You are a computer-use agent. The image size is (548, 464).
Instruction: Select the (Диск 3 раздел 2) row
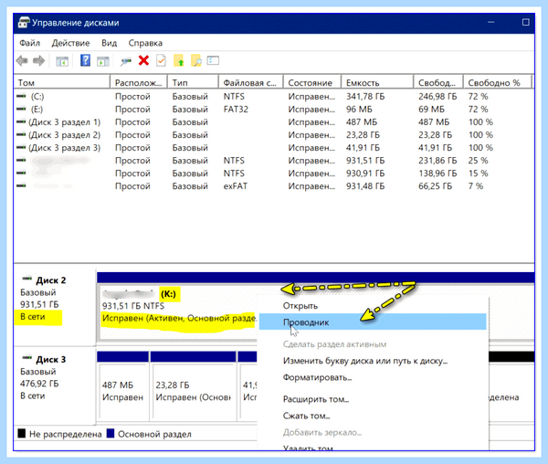pos(274,135)
